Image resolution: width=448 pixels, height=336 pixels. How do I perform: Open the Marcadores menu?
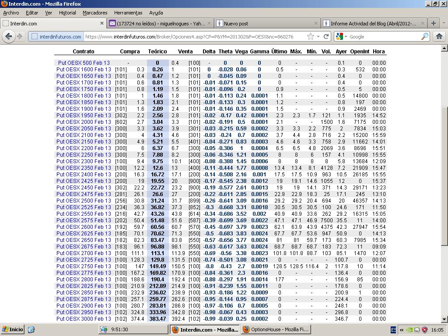coord(95,13)
